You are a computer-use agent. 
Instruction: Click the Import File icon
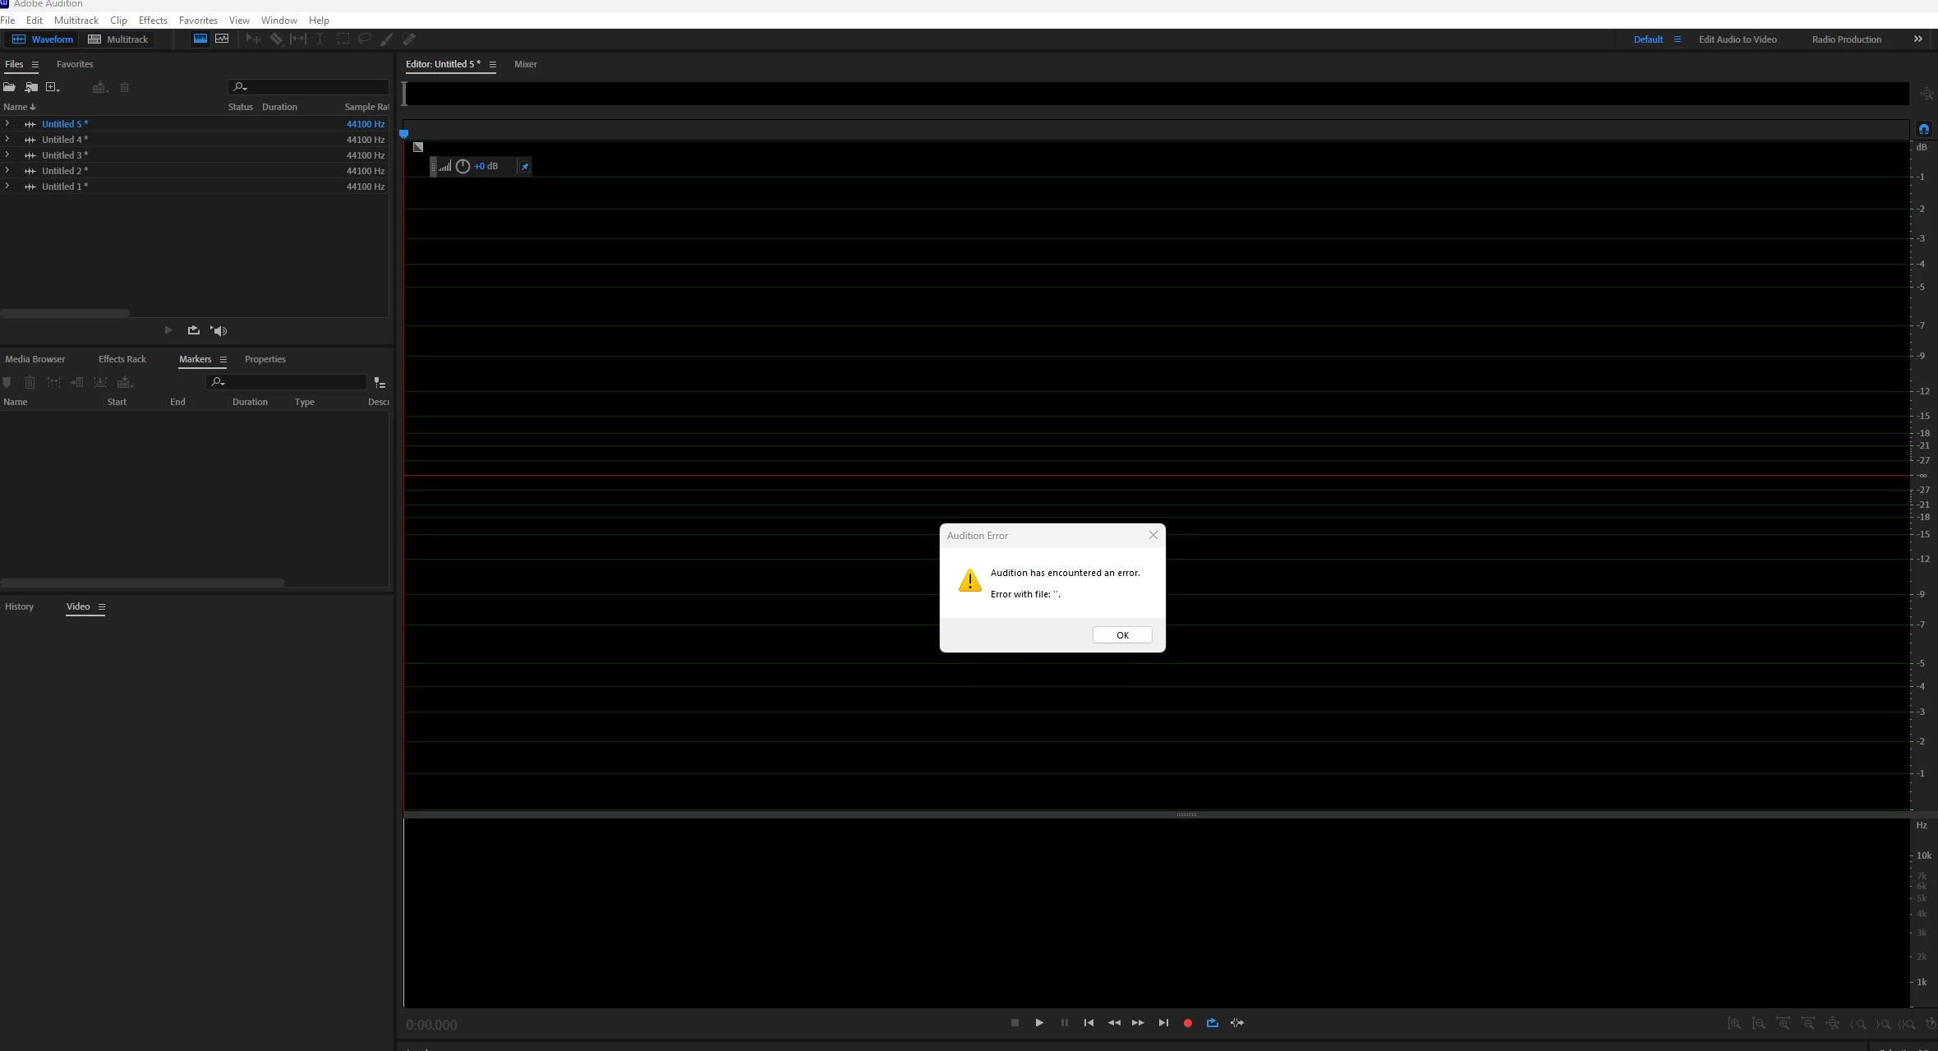tap(31, 87)
